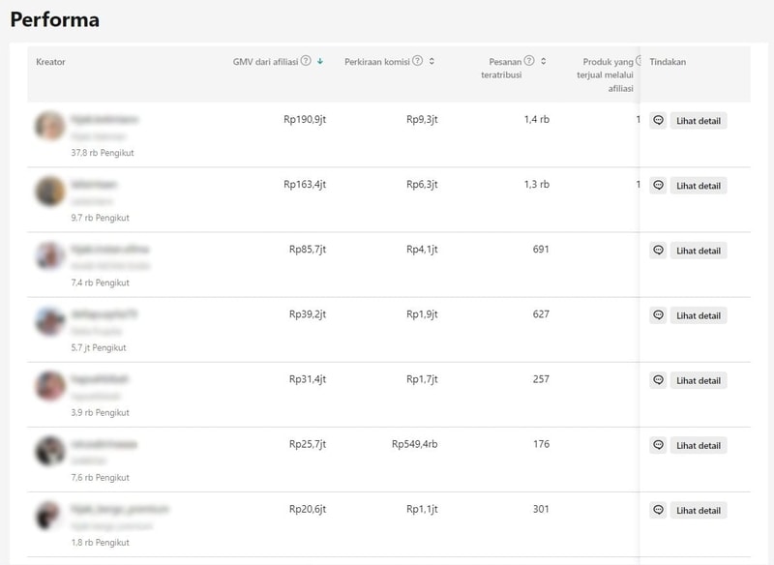Screen dimensions: 774x565
Task: Open chat for the Rp31,4jt GMV row
Action: coord(658,380)
